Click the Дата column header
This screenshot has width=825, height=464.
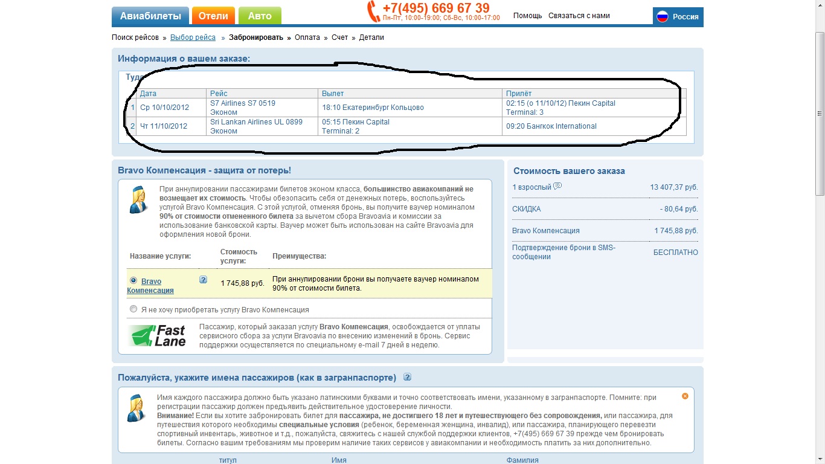coord(172,94)
